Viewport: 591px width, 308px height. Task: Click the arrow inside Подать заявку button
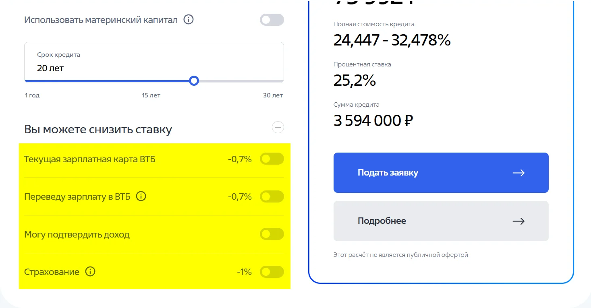pos(518,172)
